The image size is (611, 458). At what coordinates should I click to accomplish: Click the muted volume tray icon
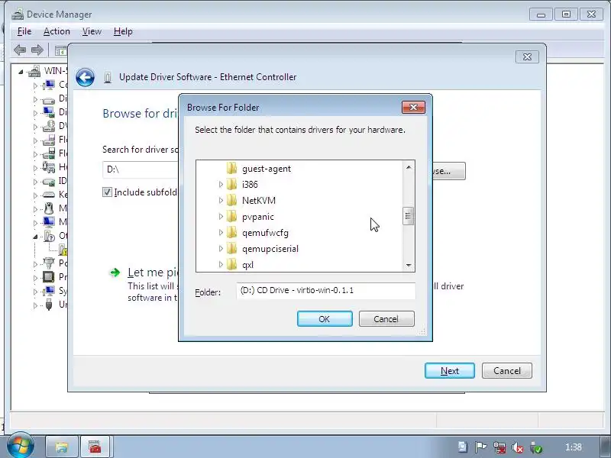pos(518,447)
